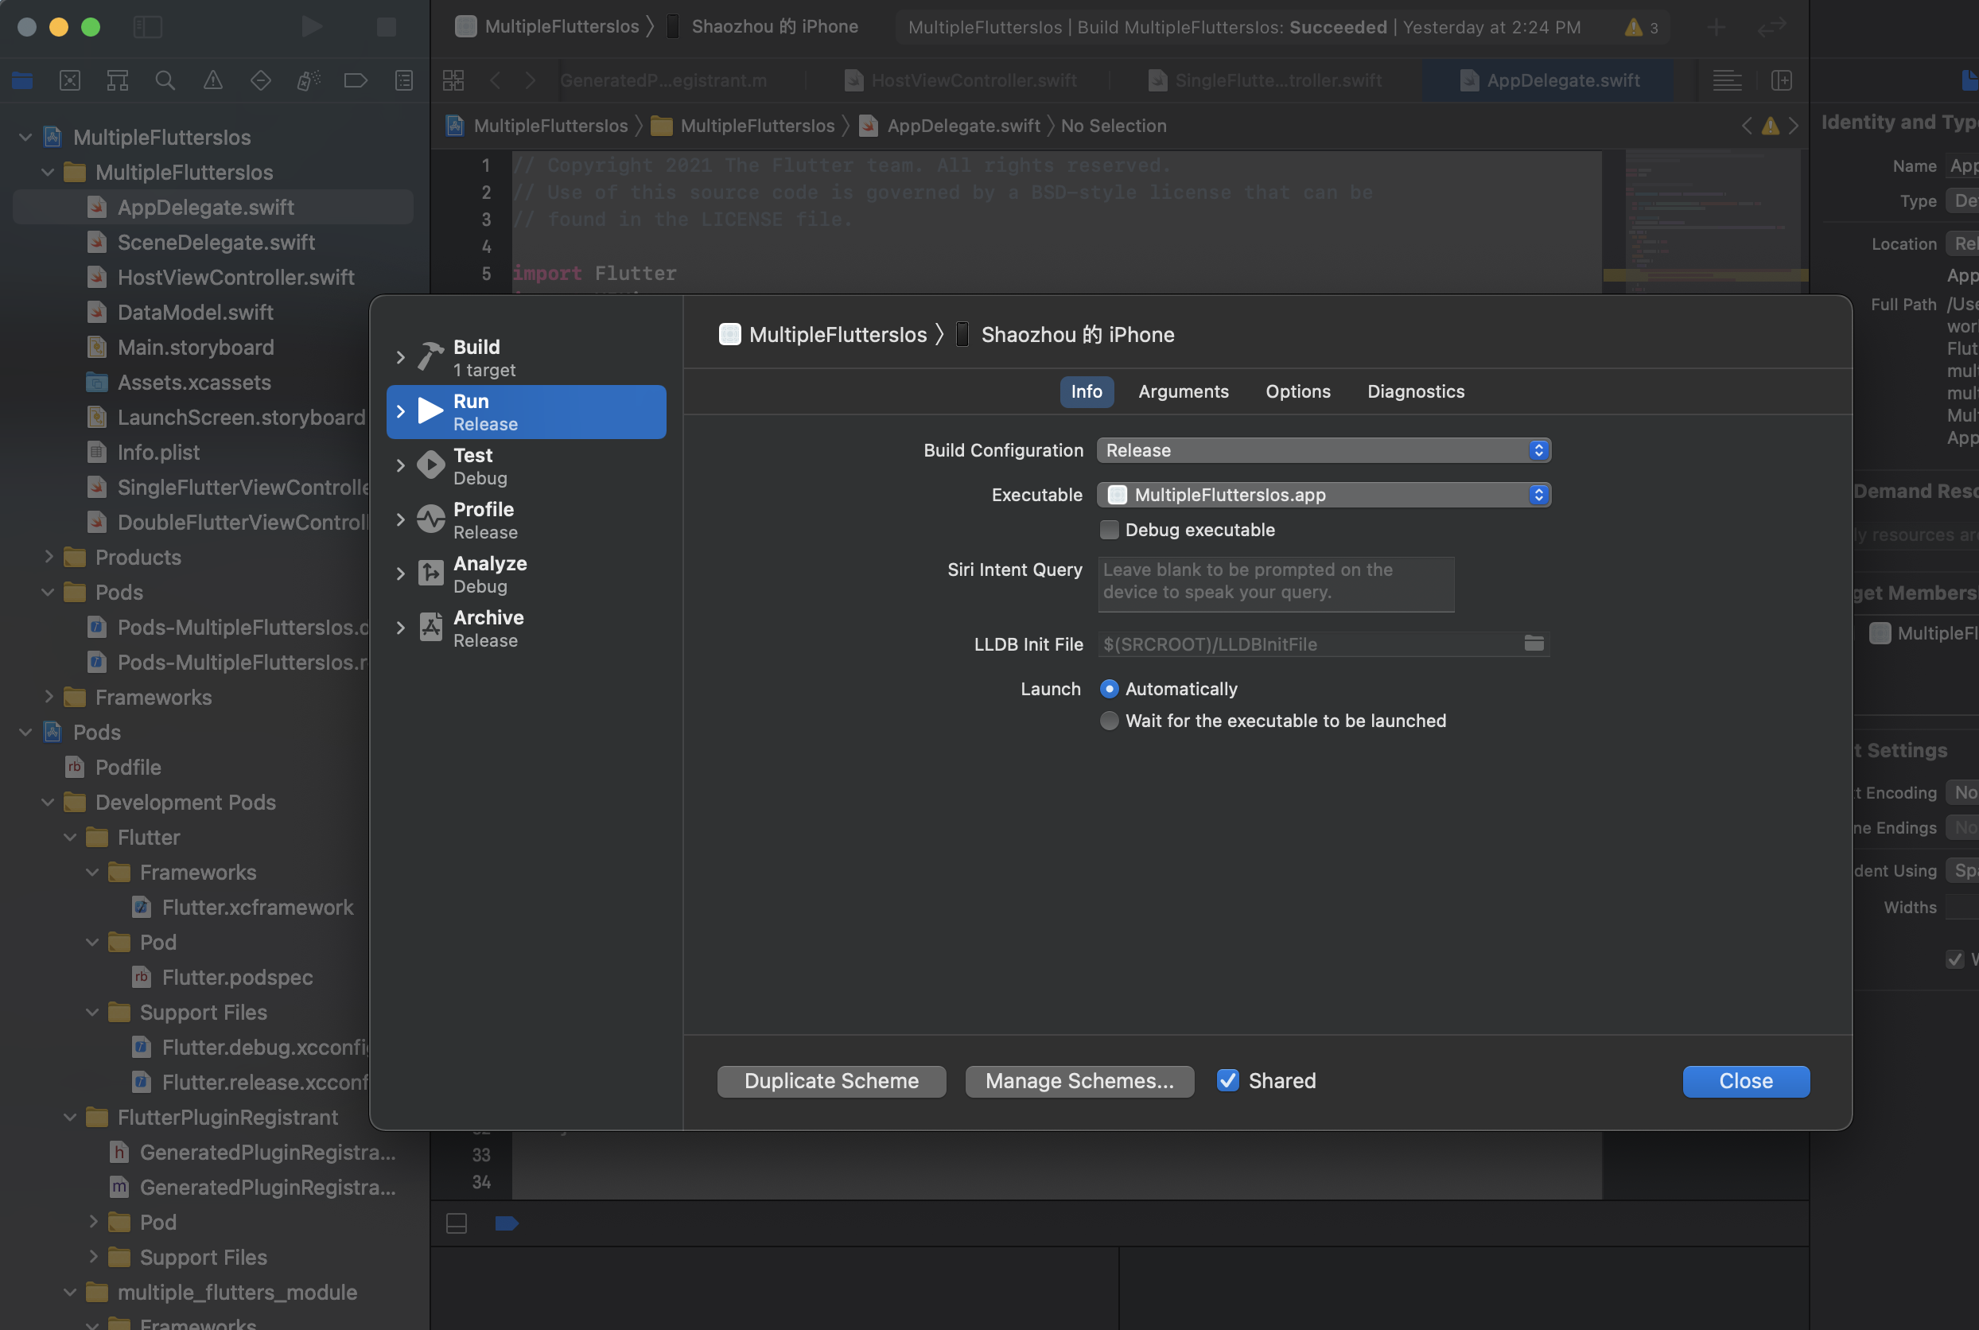The image size is (1979, 1330).
Task: Click the folder icon in LLDB Init File
Action: coord(1534,644)
